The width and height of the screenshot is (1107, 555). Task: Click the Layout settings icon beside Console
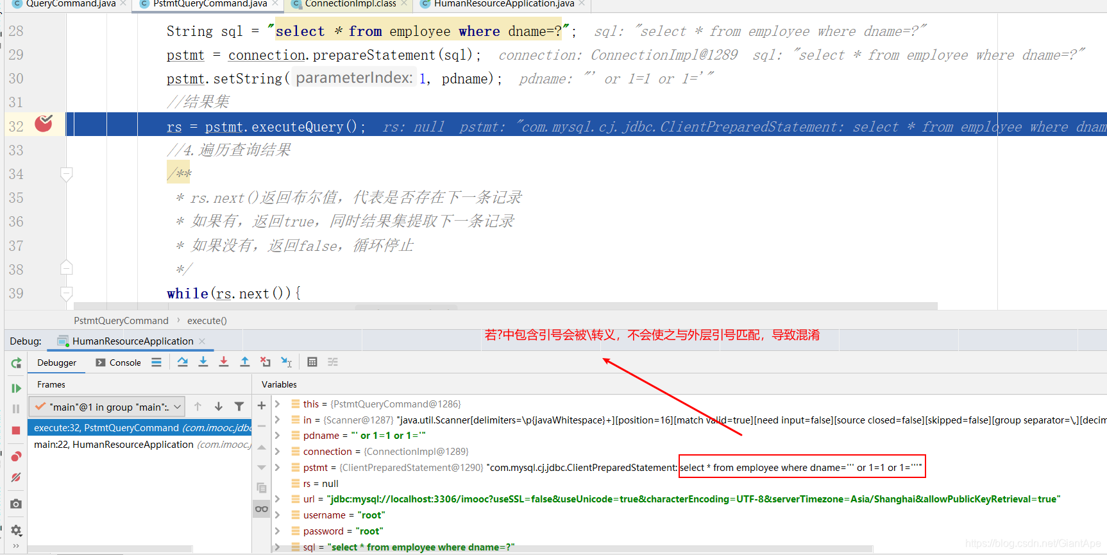(156, 362)
